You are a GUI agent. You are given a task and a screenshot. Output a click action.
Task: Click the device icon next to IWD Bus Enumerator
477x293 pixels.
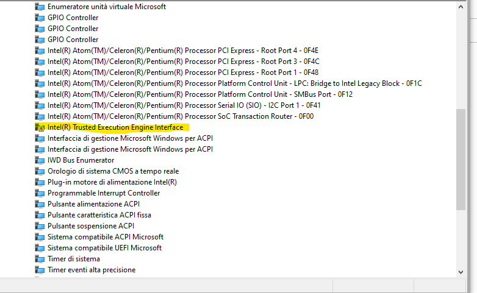click(40, 160)
